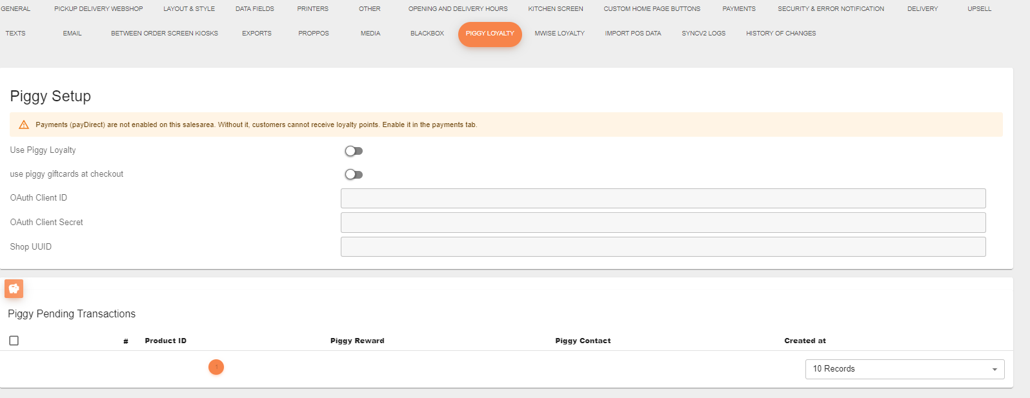Click the Piggy Contact column header
1030x398 pixels.
click(x=583, y=341)
